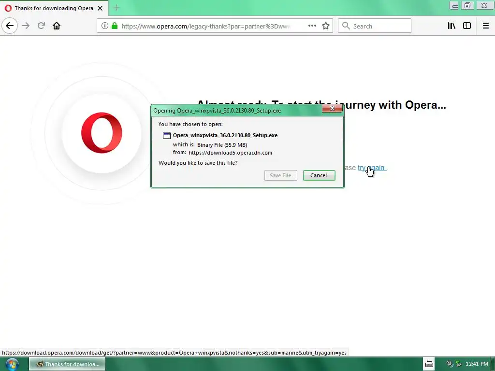Minimize the Firefox window
Image resolution: width=495 pixels, height=371 pixels.
click(454, 5)
